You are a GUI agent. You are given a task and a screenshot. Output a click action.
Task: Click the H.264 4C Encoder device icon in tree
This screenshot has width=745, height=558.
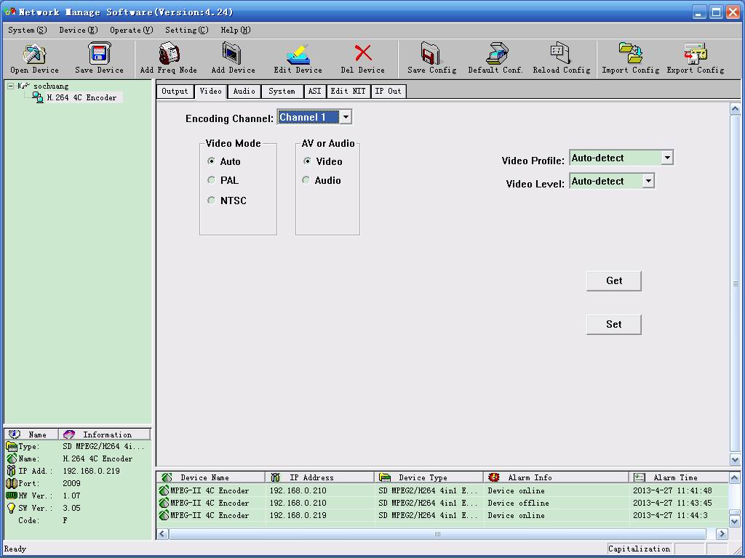[38, 98]
